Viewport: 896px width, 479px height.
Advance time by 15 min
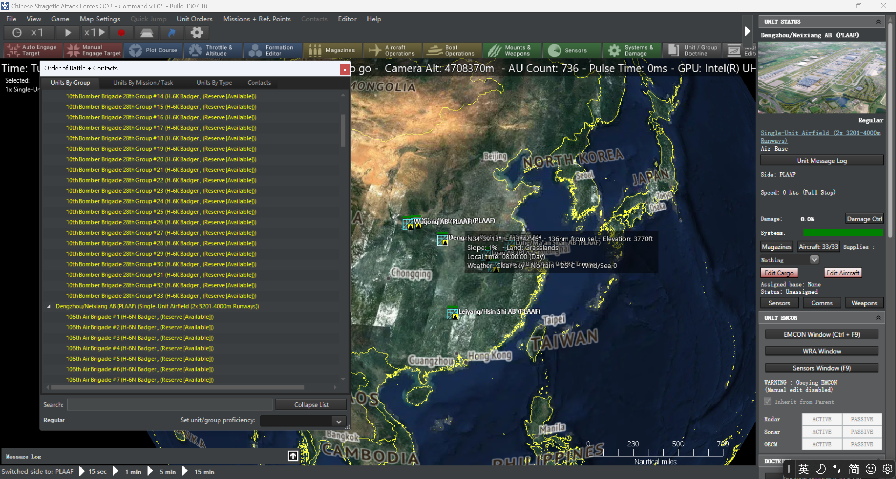198,472
